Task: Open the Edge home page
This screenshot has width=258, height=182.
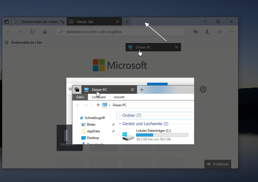Action: coord(45,32)
